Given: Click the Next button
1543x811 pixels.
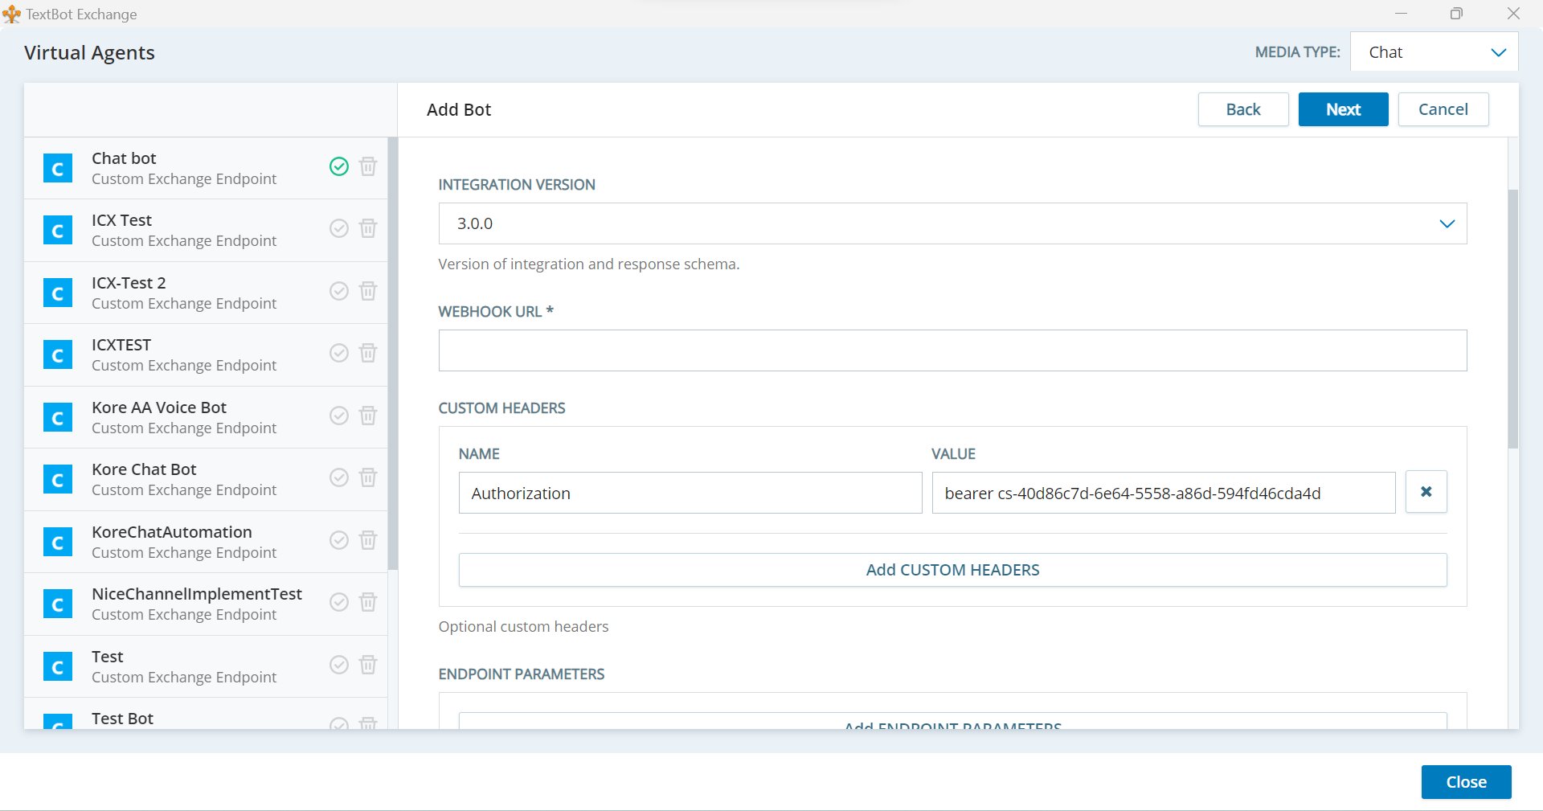Looking at the screenshot, I should coord(1342,109).
